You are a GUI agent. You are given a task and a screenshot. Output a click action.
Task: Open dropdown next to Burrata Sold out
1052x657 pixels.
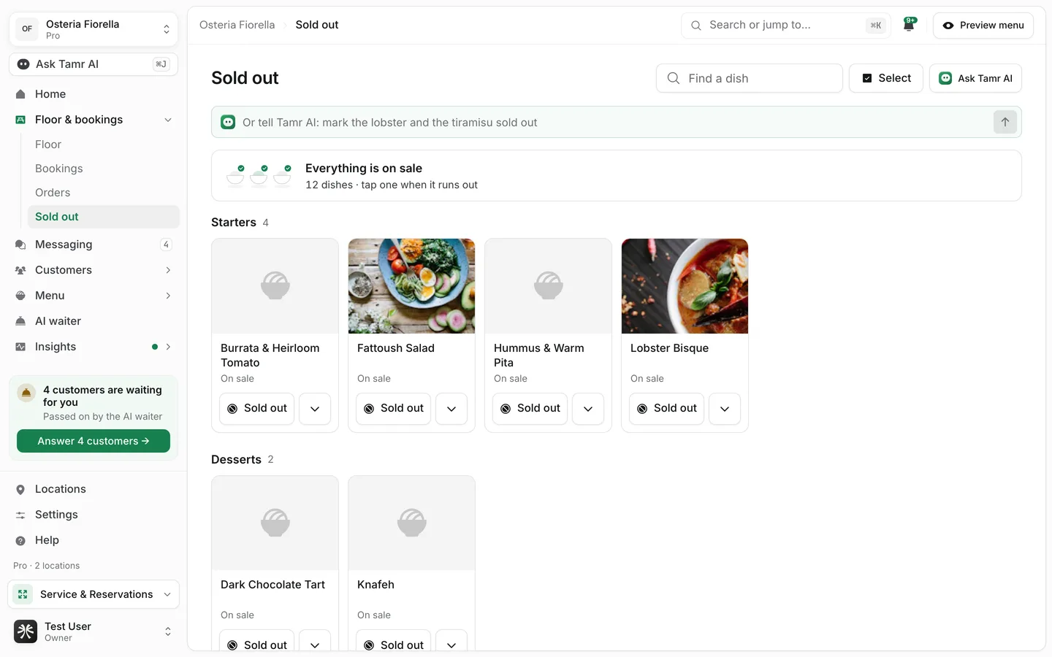(315, 409)
